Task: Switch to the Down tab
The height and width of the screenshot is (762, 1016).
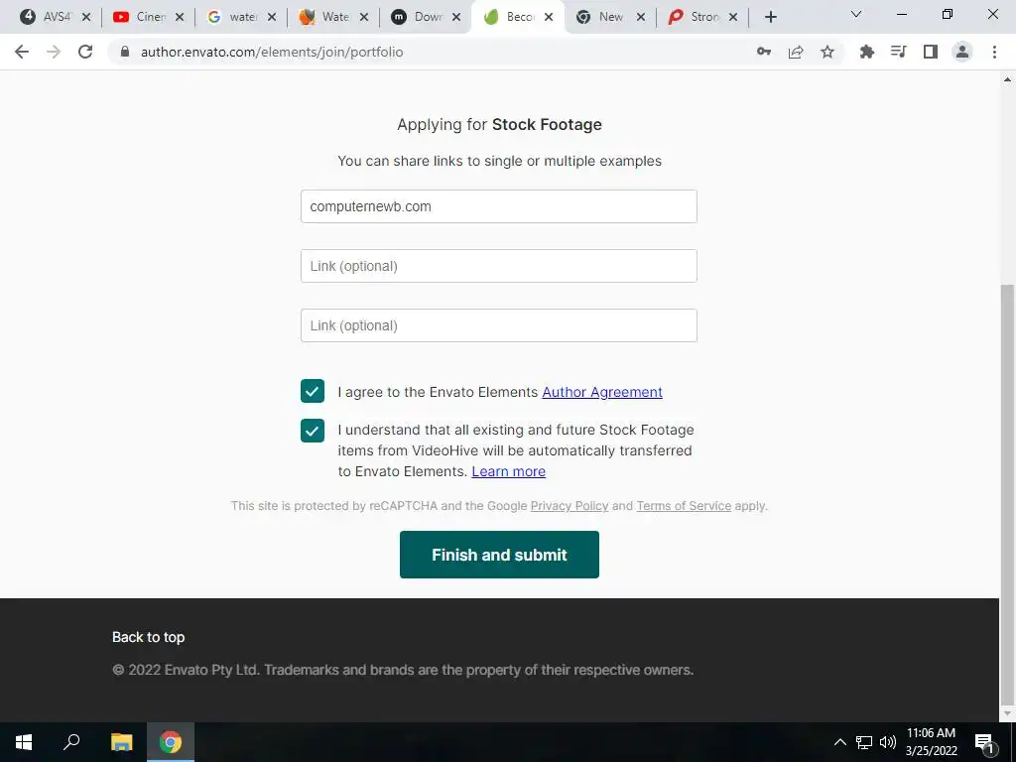Action: click(x=417, y=17)
